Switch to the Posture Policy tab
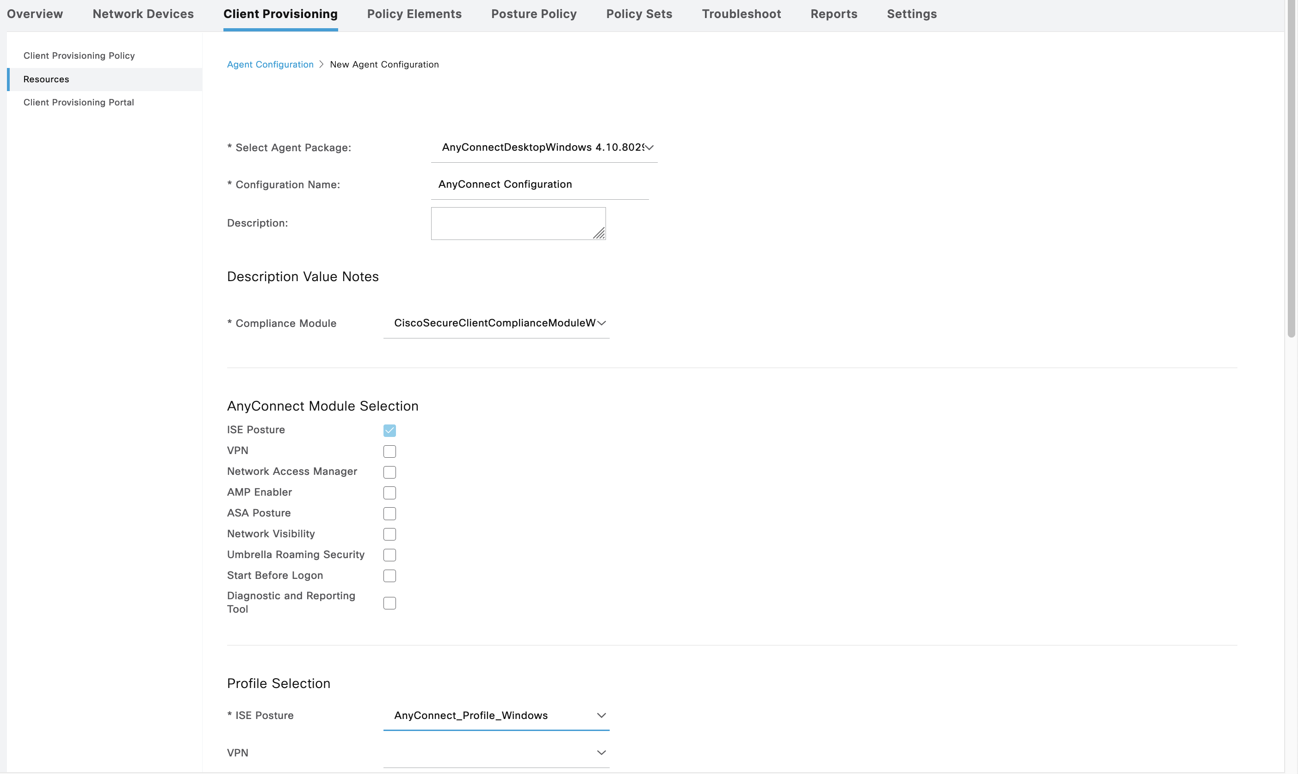Image resolution: width=1298 pixels, height=774 pixels. point(533,14)
